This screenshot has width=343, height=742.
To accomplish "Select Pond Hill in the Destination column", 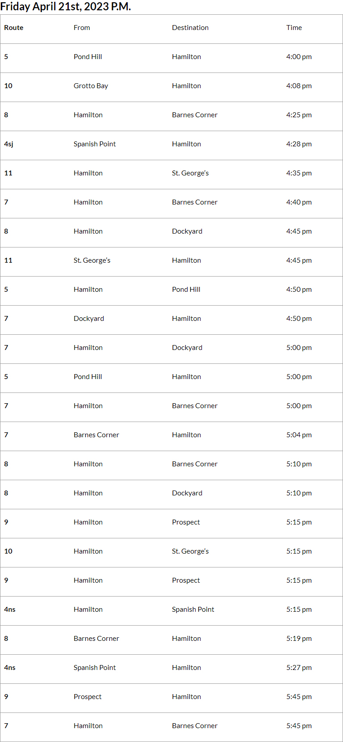I will 186,290.
